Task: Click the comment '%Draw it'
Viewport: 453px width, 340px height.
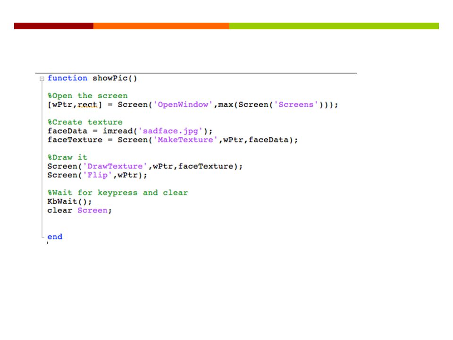Action: pos(67,158)
